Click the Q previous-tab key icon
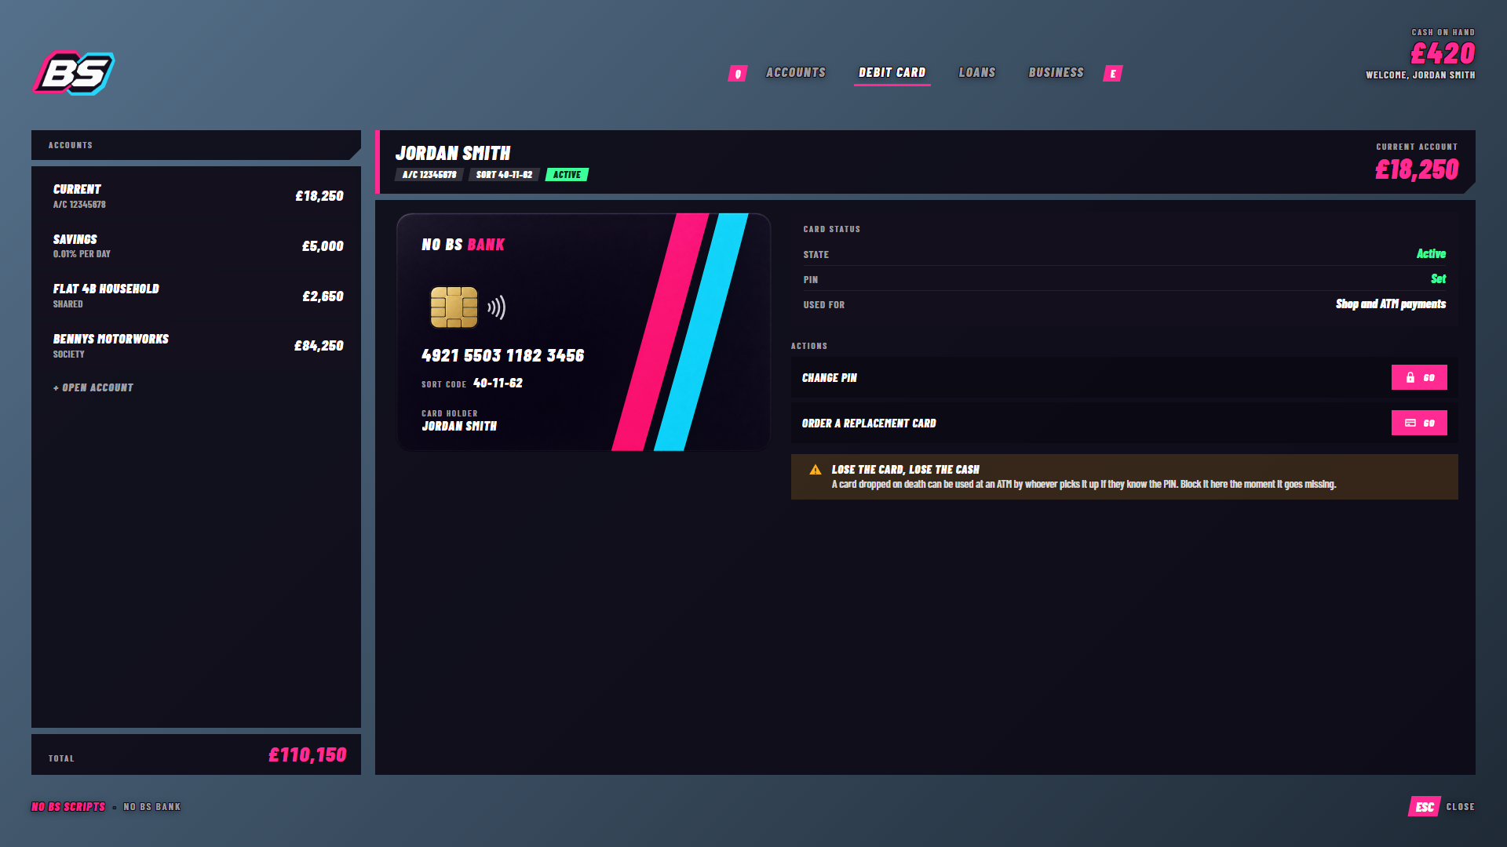This screenshot has width=1507, height=847. tap(737, 74)
